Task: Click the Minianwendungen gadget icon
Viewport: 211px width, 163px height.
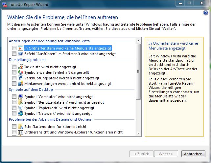Action: [20, 84]
